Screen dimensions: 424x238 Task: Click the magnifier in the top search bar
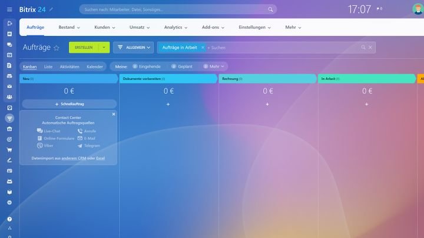pyautogui.click(x=270, y=9)
